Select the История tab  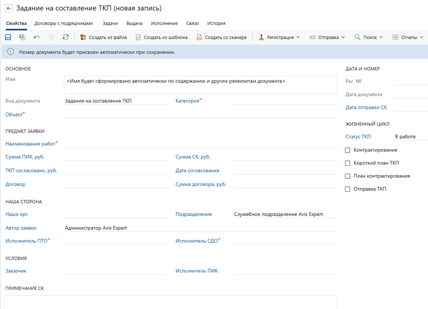tap(216, 23)
